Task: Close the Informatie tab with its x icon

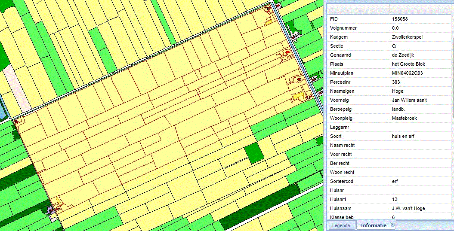Action: click(392, 225)
